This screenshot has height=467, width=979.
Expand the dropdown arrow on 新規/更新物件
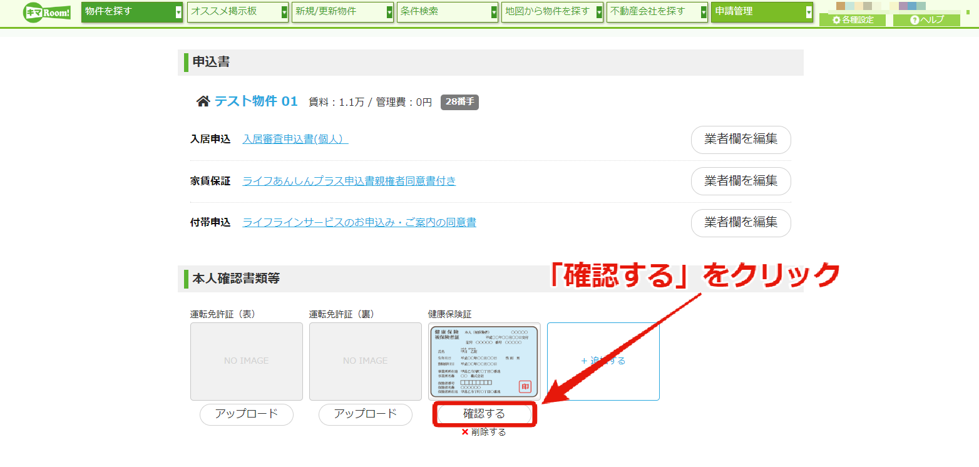point(389,13)
